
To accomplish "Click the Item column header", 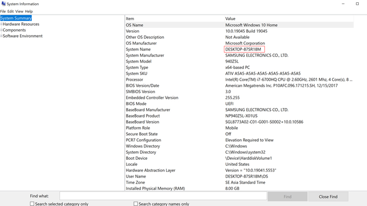I will (x=130, y=19).
